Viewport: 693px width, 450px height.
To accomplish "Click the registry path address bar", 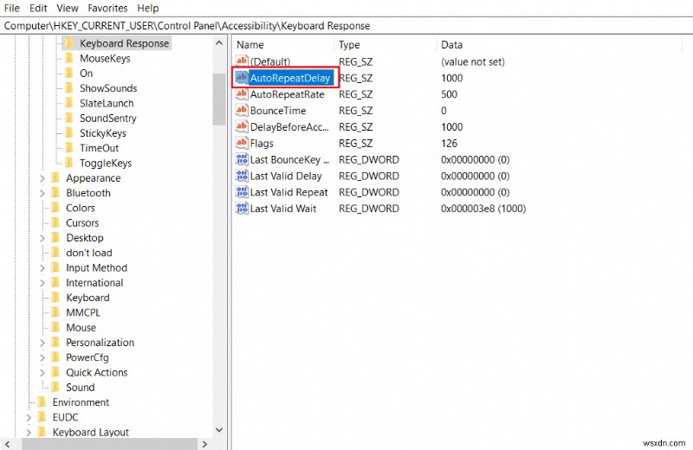I will click(346, 26).
